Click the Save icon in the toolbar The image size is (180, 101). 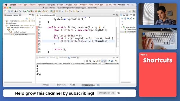(x=9, y=11)
